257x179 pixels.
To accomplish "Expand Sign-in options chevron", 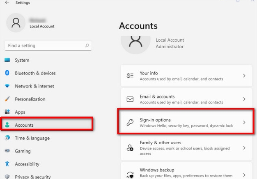I will pyautogui.click(x=244, y=122).
